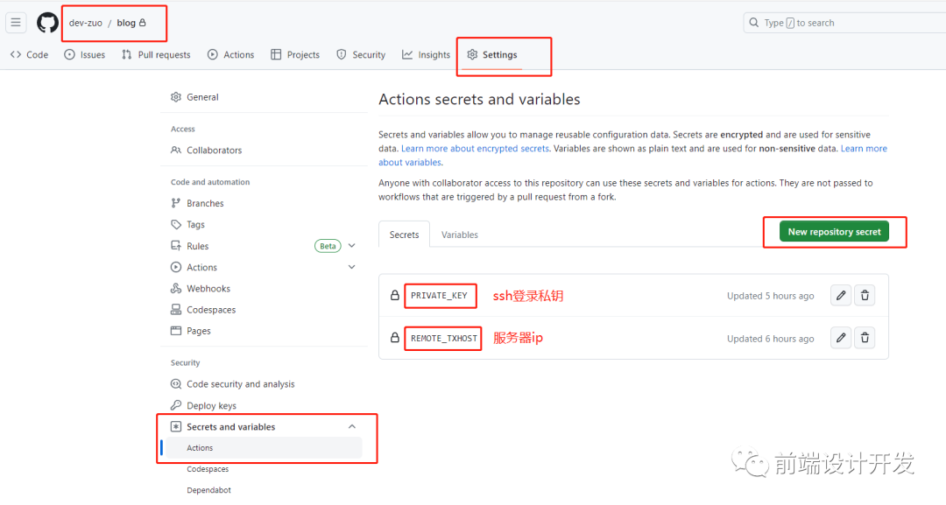
Task: Click the REMOTE_TXHOST secret name
Action: point(444,338)
